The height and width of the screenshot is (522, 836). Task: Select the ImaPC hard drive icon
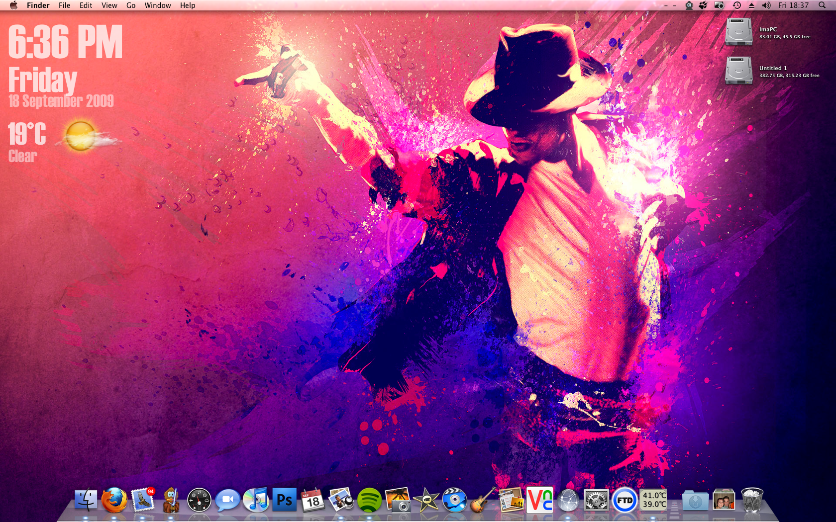coord(738,32)
